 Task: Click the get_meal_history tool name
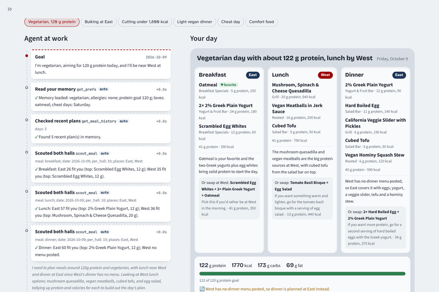(99, 121)
